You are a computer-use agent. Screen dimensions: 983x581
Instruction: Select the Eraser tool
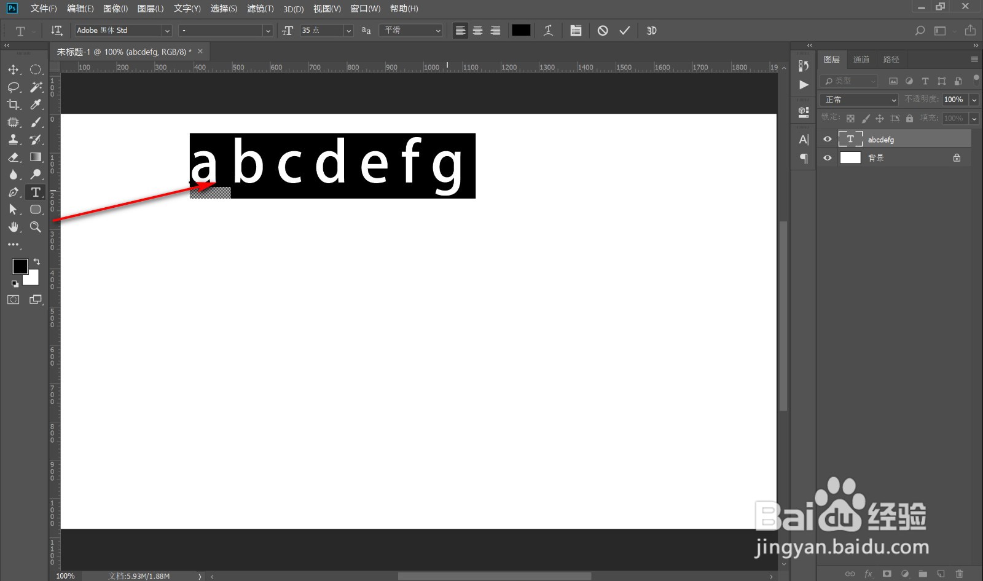(x=14, y=157)
